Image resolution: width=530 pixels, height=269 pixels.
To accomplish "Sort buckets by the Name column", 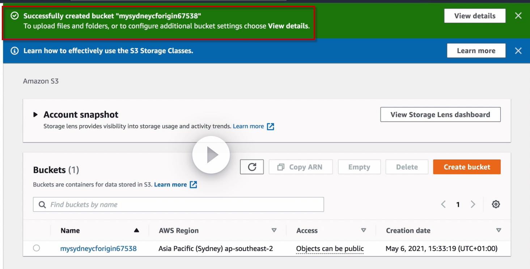I will (136, 230).
